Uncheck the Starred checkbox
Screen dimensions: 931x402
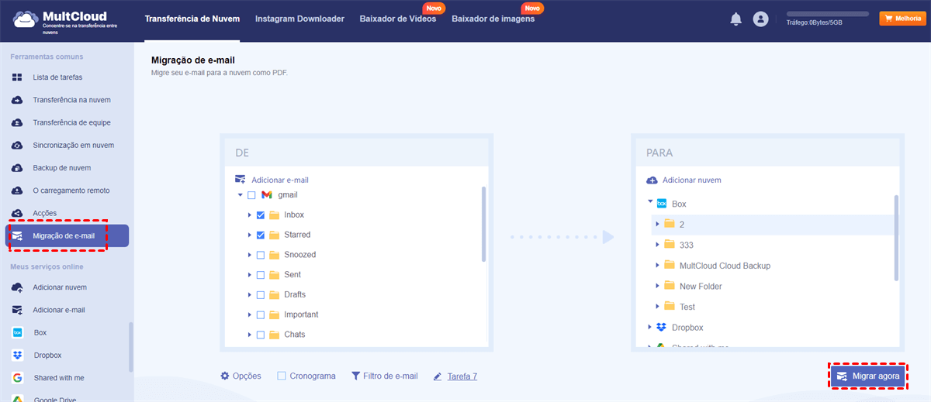pyautogui.click(x=261, y=235)
